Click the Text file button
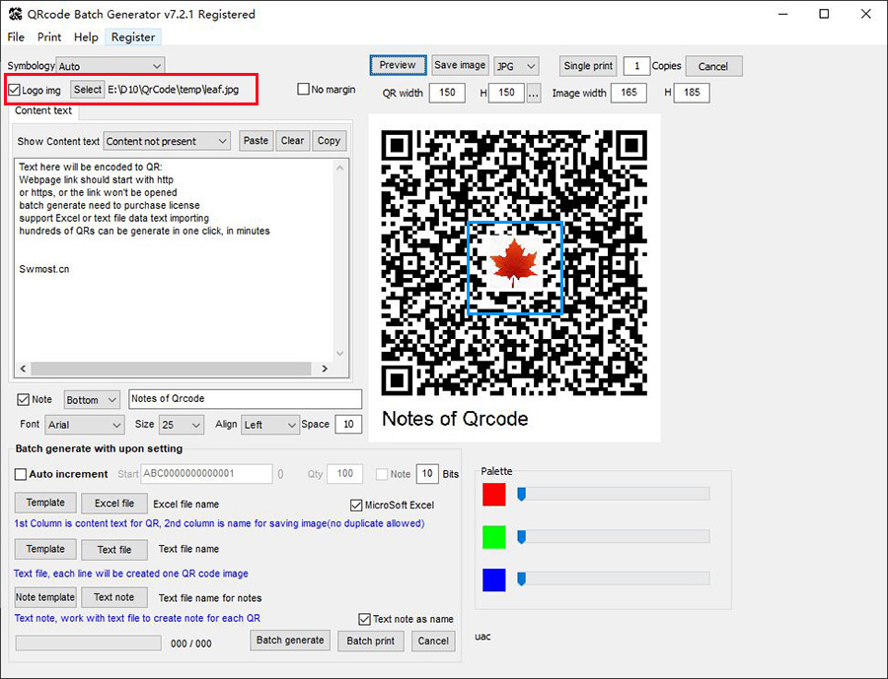 pyautogui.click(x=114, y=550)
